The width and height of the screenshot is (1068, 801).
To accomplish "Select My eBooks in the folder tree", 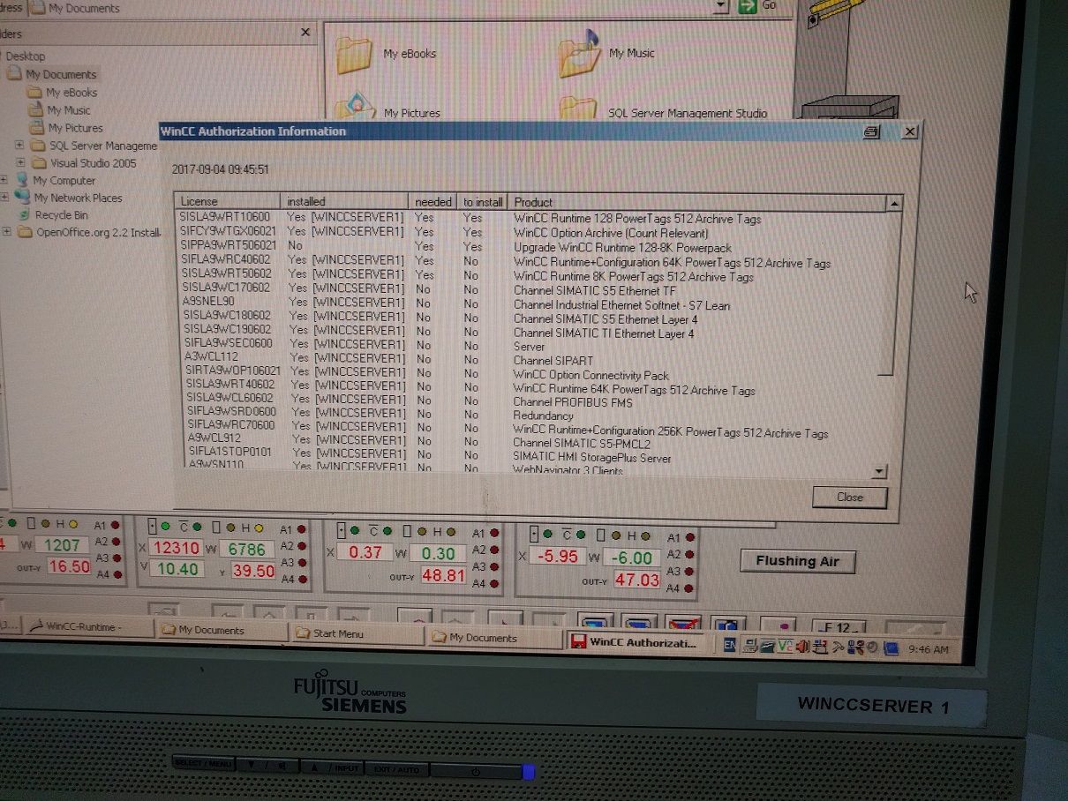I will pos(71,93).
